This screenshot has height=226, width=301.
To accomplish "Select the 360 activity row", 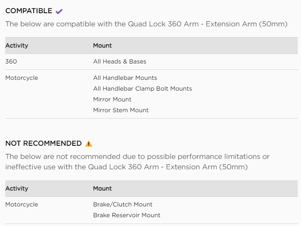I will point(11,61).
